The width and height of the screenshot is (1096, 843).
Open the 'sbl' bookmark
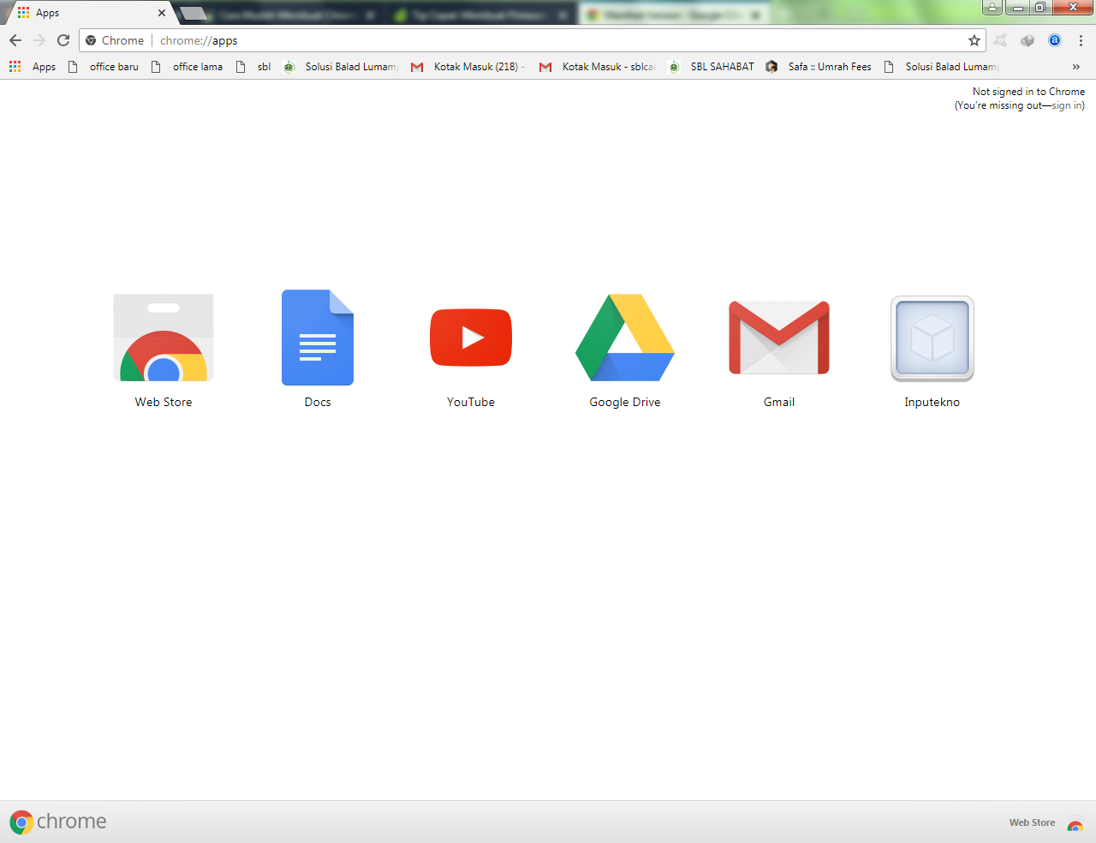click(253, 66)
